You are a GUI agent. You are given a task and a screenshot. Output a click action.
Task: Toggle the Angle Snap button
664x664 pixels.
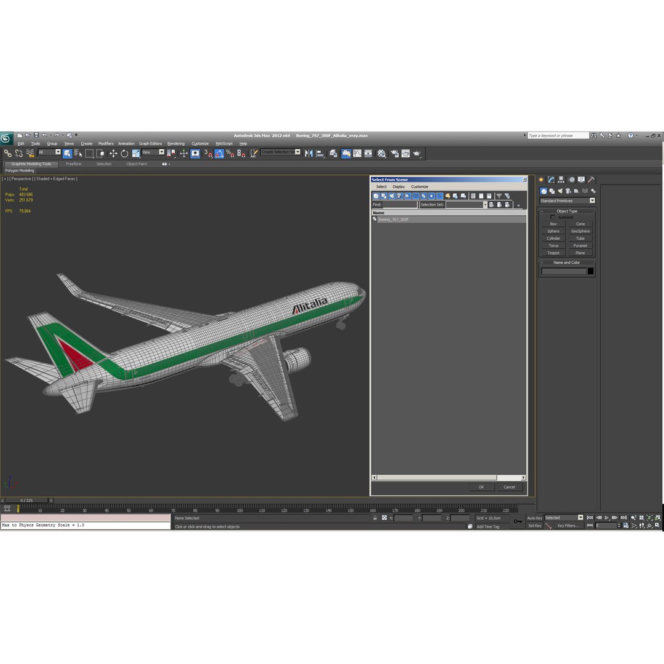[x=219, y=153]
